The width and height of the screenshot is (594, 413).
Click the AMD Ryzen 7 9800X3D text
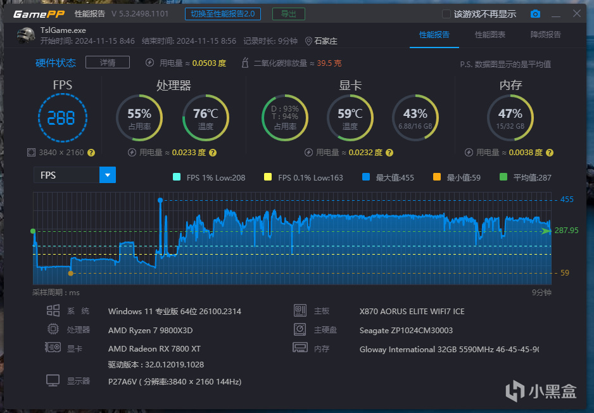tap(150, 331)
